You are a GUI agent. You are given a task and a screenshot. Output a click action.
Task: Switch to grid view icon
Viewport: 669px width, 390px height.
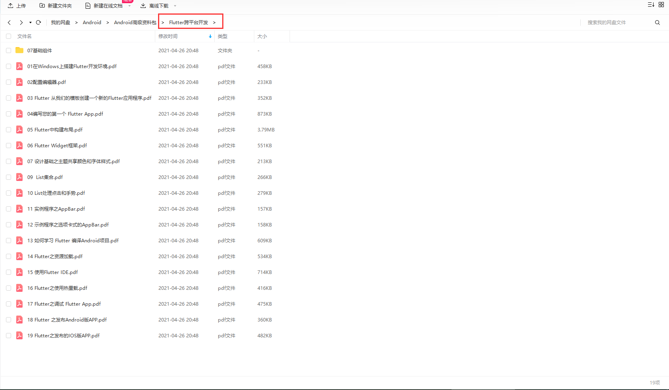(x=661, y=5)
